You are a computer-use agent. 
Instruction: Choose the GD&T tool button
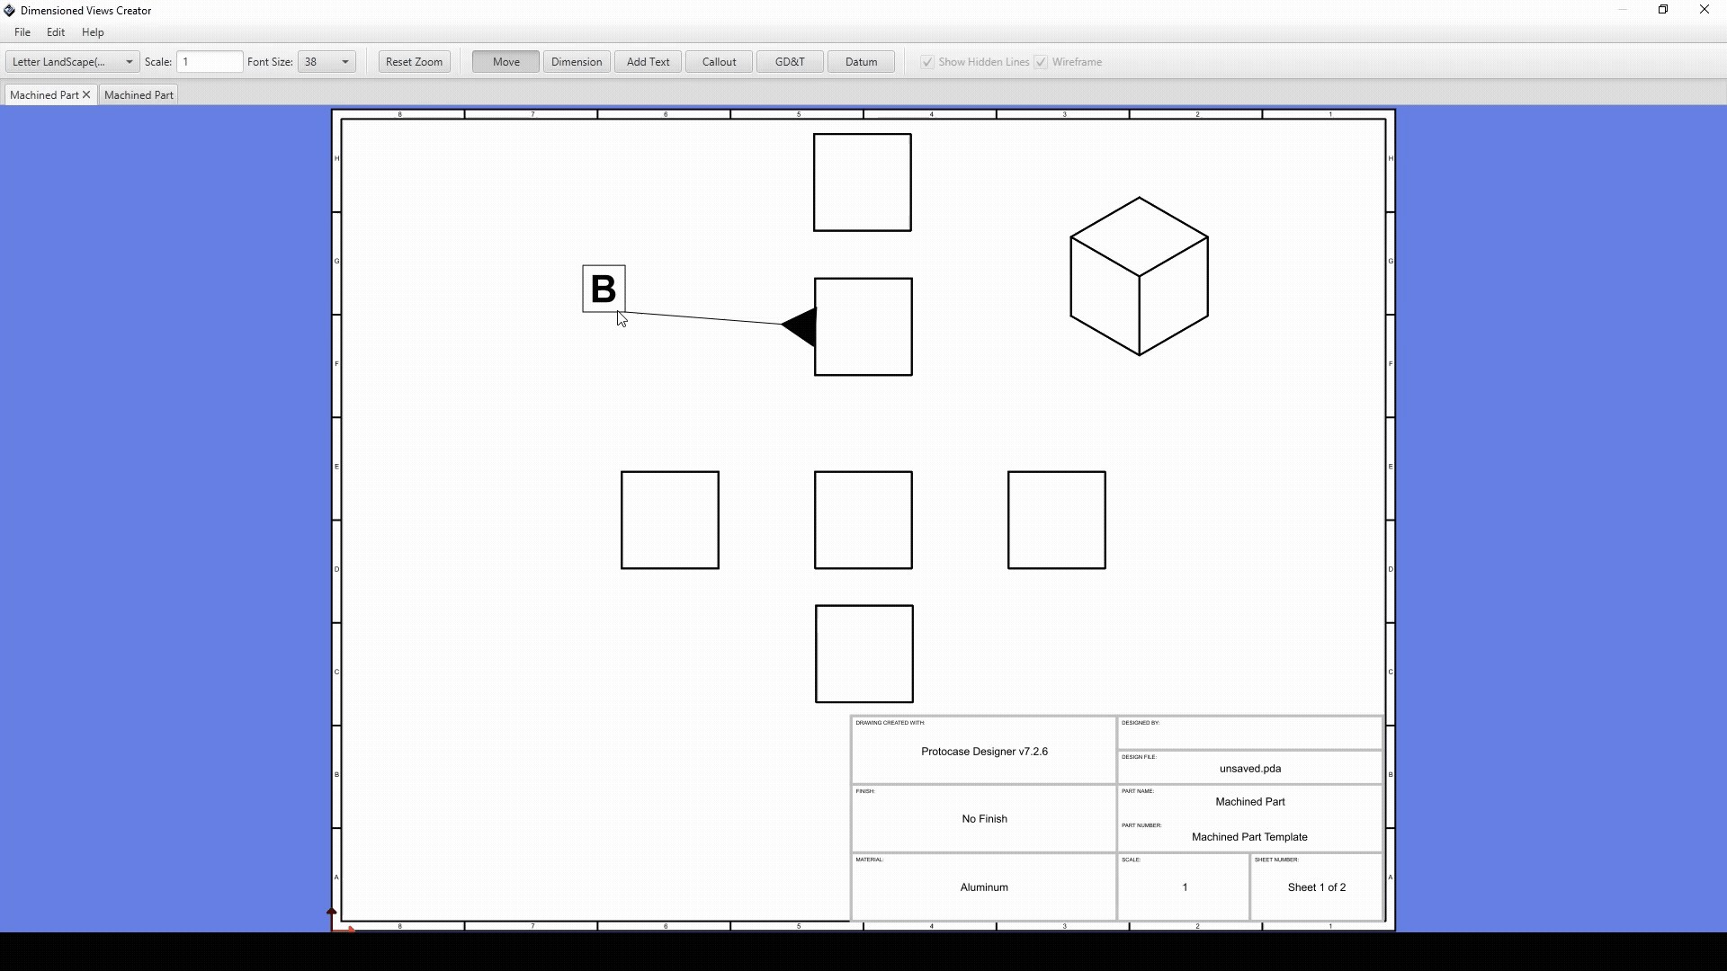pos(789,62)
